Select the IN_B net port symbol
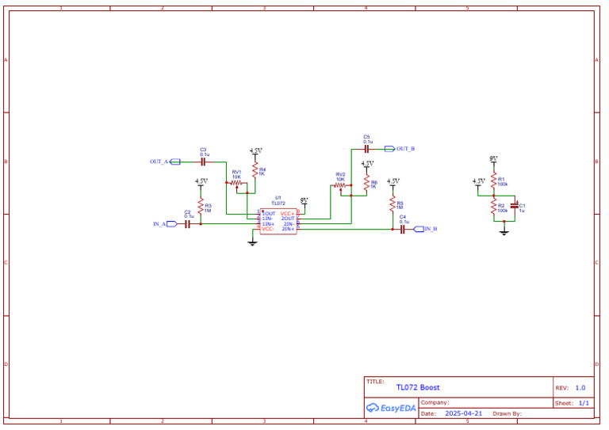The image size is (609, 430). tap(419, 229)
